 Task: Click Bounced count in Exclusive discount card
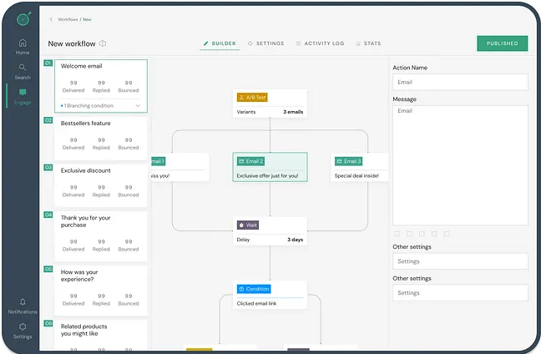point(129,187)
